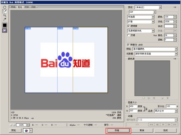
Task: Open the browser selection arrow next to globe
Action: (x=31, y=130)
